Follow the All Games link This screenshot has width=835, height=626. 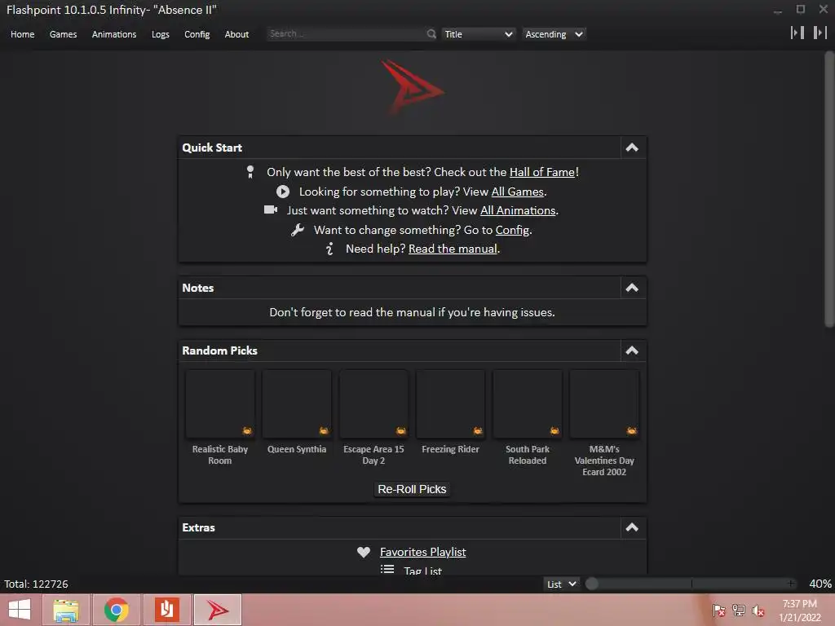[x=517, y=192]
